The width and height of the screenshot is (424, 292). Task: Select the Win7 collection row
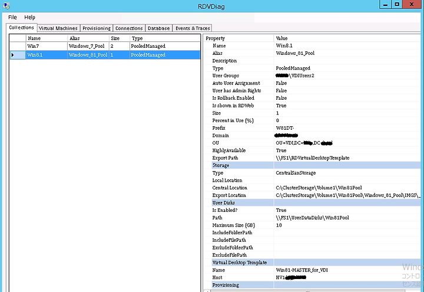point(105,46)
